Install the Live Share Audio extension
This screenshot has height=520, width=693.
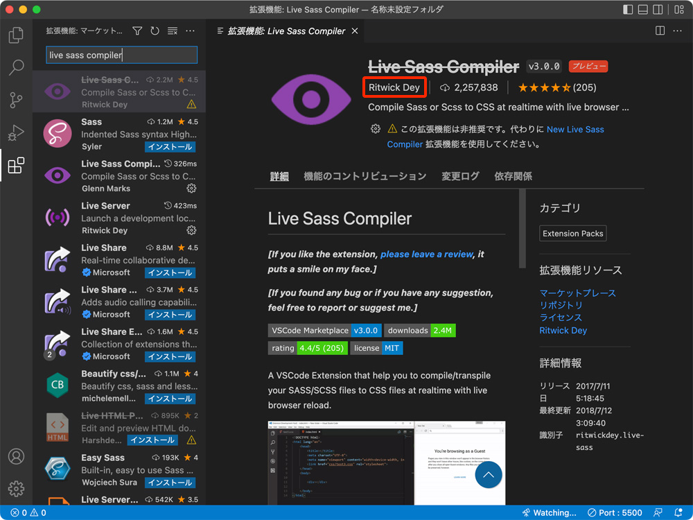[x=170, y=315]
